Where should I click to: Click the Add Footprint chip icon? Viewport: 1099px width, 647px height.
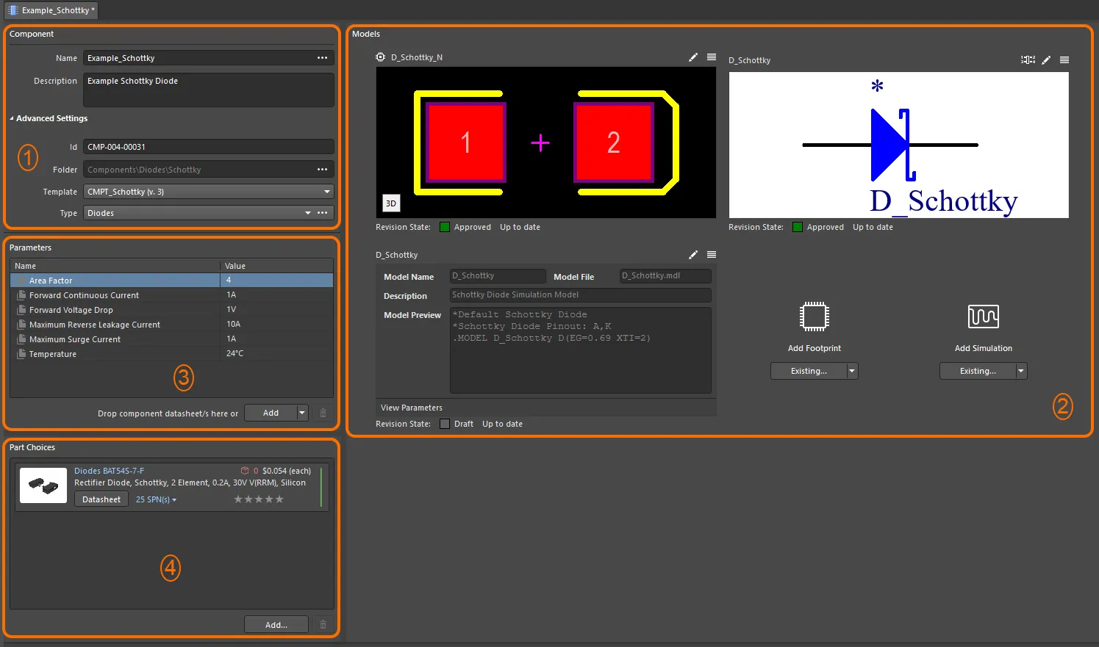point(814,317)
